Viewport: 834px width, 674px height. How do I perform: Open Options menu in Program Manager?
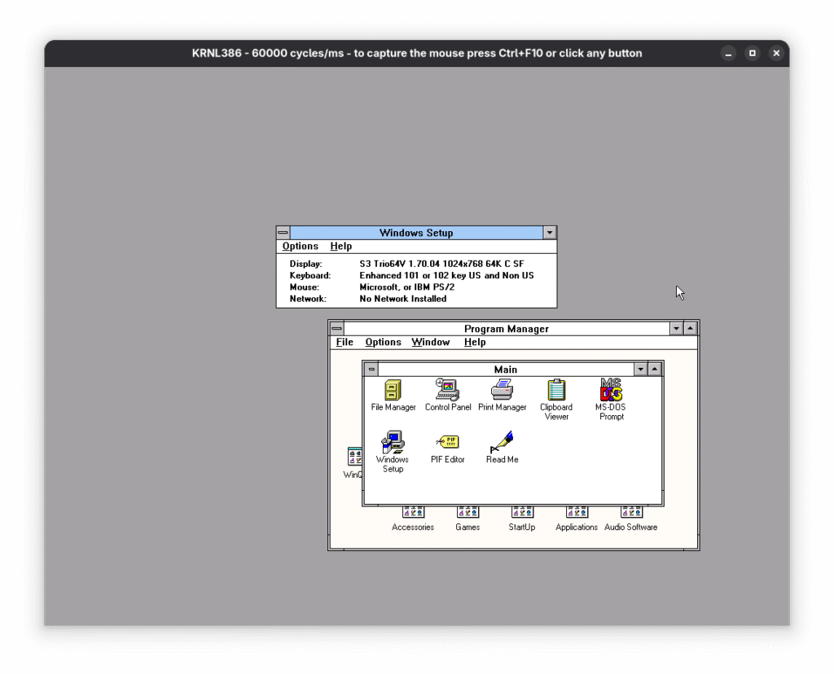coord(383,343)
